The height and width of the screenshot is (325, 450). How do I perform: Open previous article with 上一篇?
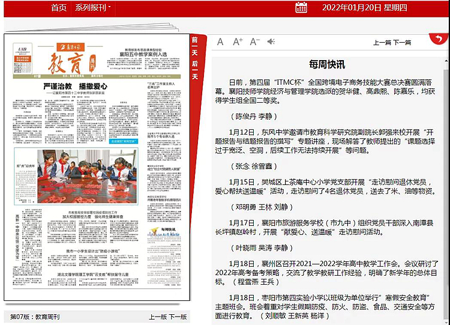click(382, 43)
